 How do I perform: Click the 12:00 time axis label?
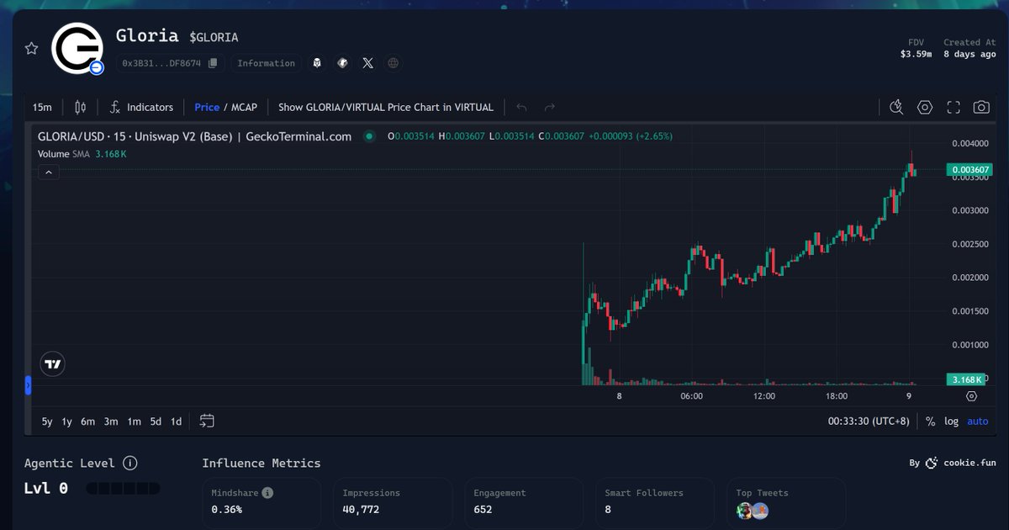pyautogui.click(x=764, y=396)
